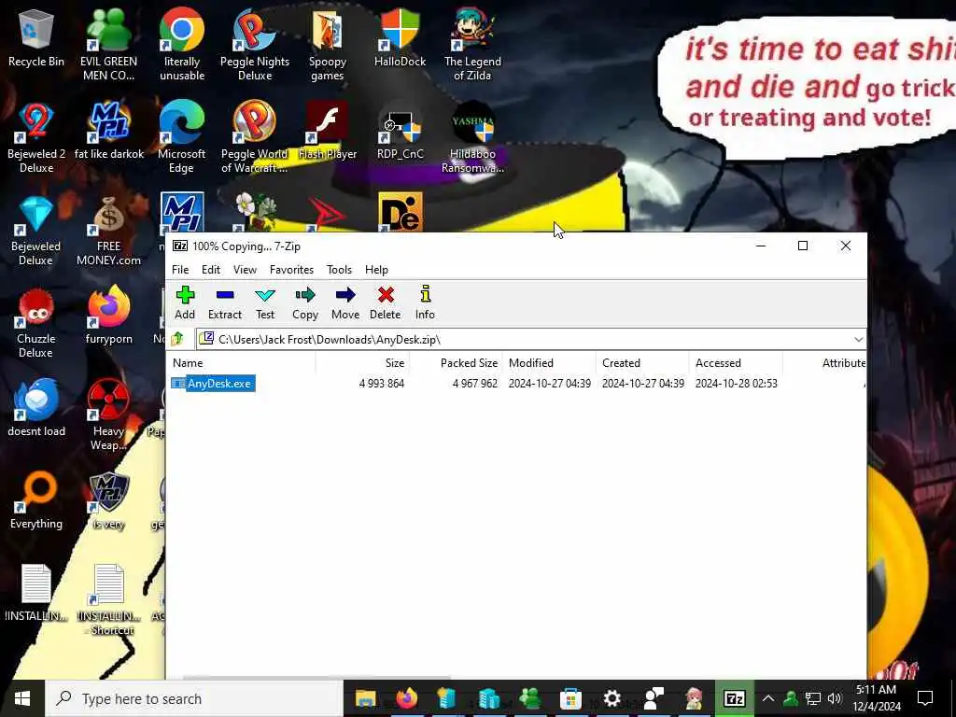Select the Microsoft Edge desktop icon
Viewport: 956px width, 717px height.
click(x=182, y=137)
